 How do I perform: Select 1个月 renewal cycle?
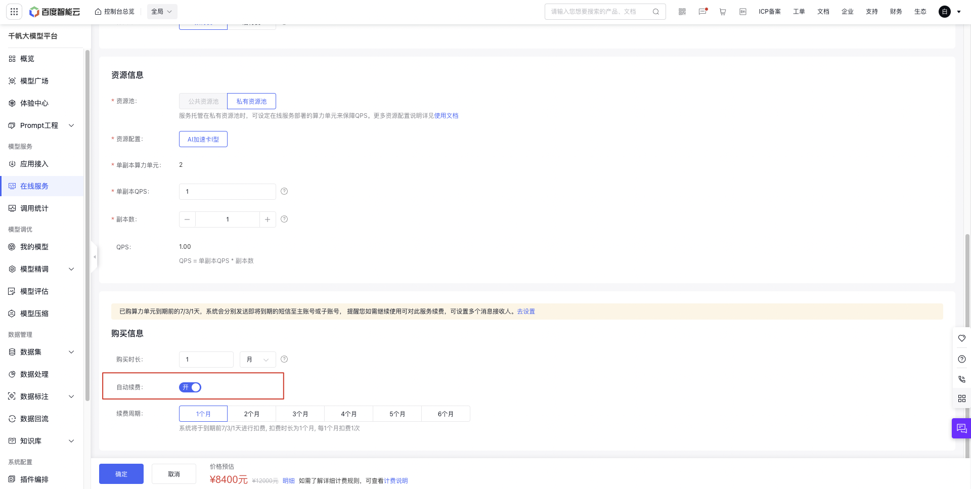click(x=203, y=414)
